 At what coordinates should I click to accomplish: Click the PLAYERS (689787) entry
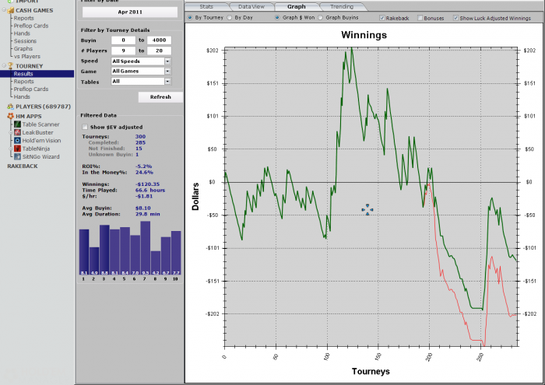(x=43, y=107)
